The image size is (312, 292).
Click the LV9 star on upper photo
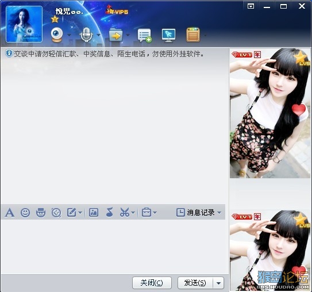point(301,58)
